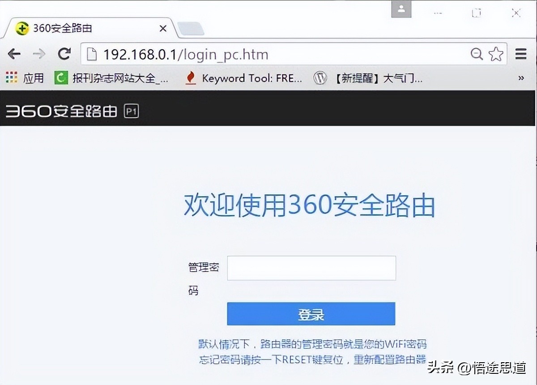Expand the hidden bookmarks overflow chevron
This screenshot has width=537, height=385.
(520, 78)
